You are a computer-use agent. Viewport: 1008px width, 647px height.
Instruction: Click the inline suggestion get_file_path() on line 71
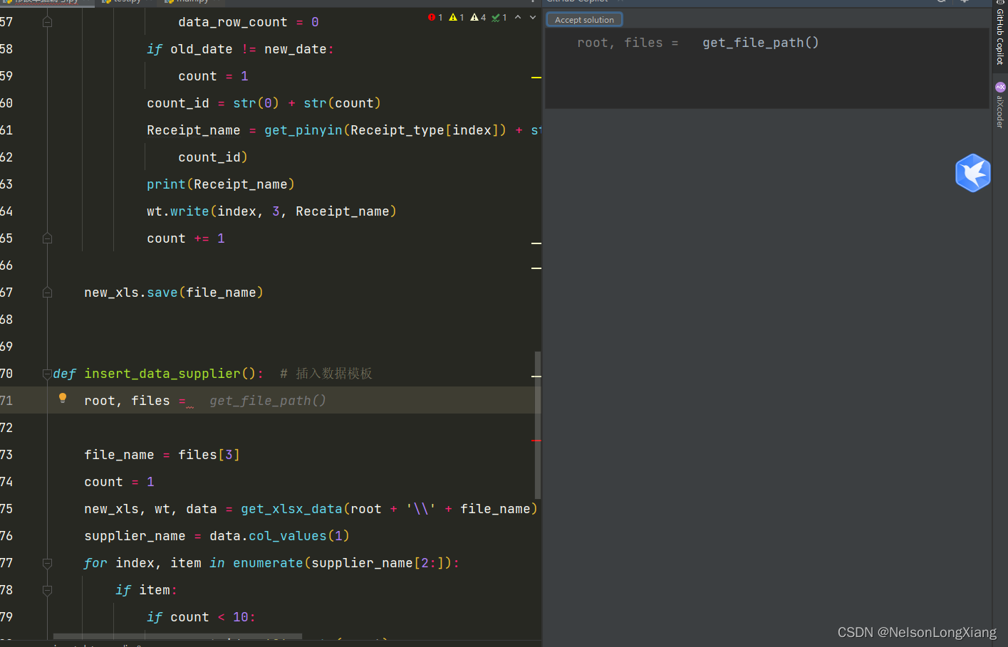point(268,401)
